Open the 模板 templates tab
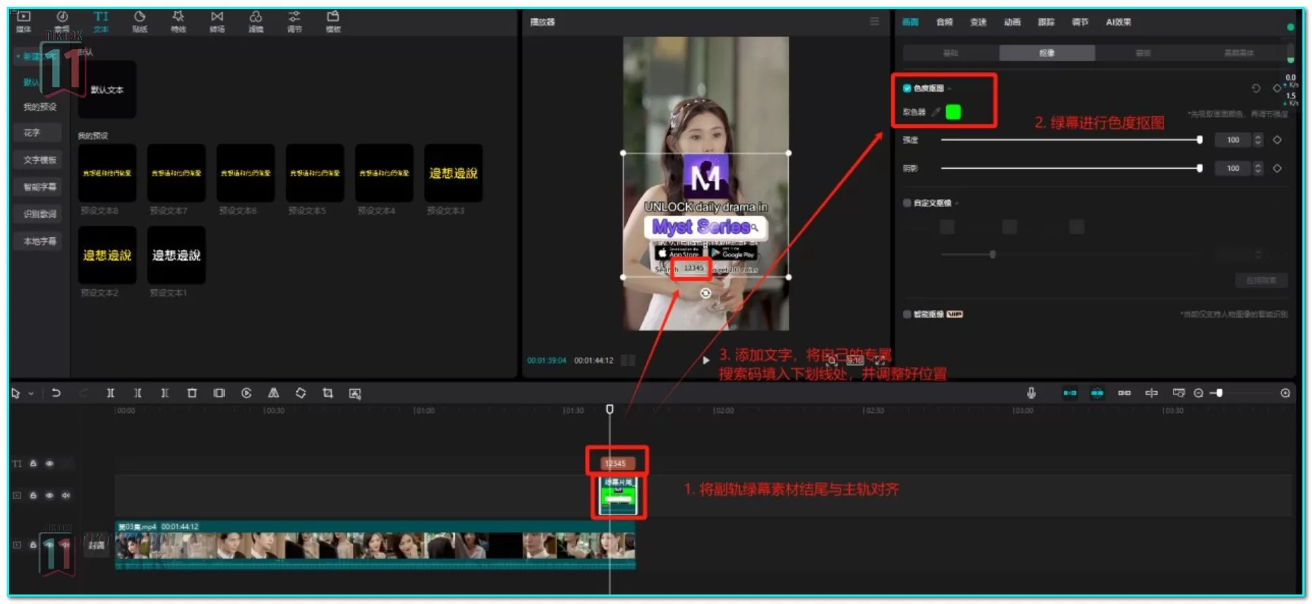Screen dimensions: 1312x604 coord(333,22)
